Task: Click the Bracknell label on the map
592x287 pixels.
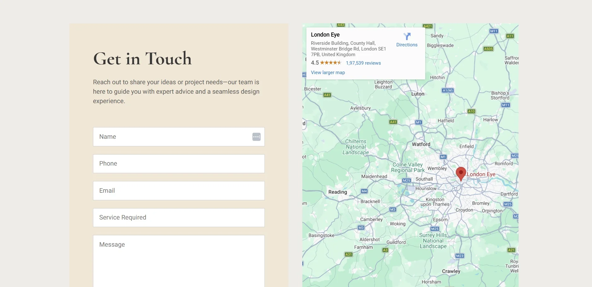Action: coord(370,202)
